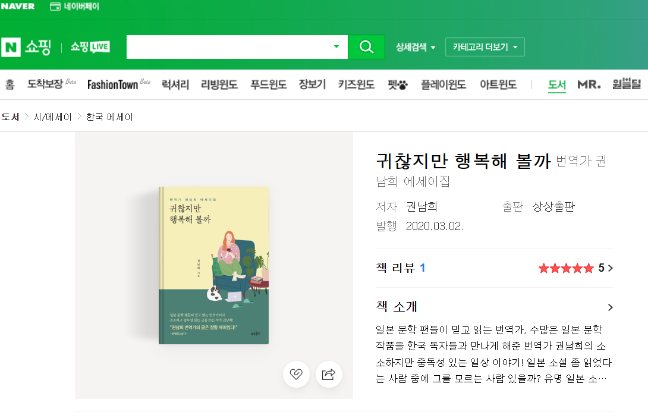Click the book cover thumbnail
This screenshot has height=418, width=648.
point(213,265)
